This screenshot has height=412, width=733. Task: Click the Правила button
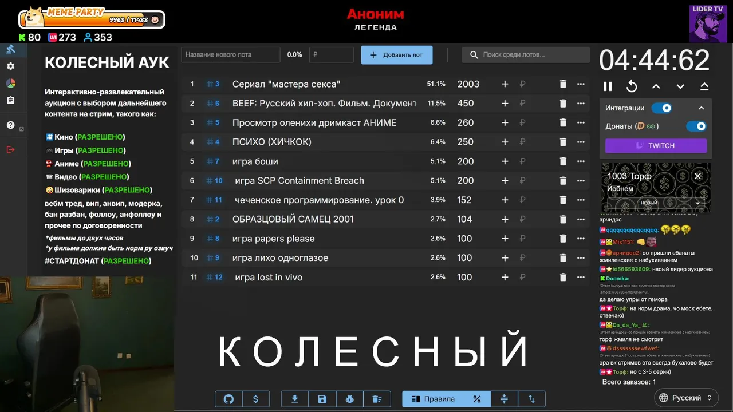coord(433,399)
